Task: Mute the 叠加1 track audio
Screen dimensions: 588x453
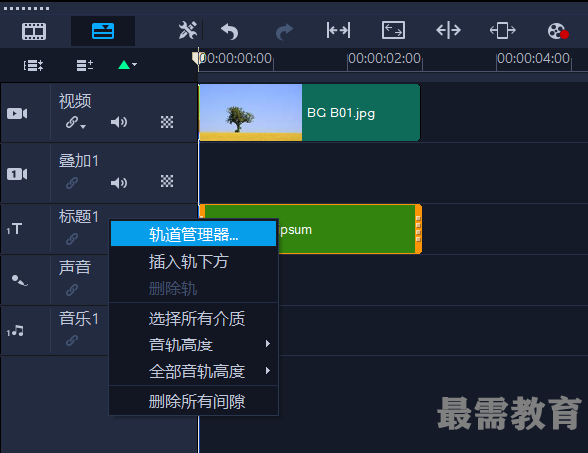Action: click(119, 183)
